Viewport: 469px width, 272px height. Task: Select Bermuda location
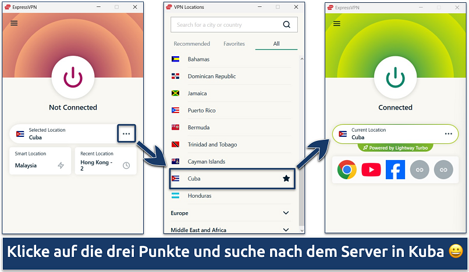click(x=231, y=128)
